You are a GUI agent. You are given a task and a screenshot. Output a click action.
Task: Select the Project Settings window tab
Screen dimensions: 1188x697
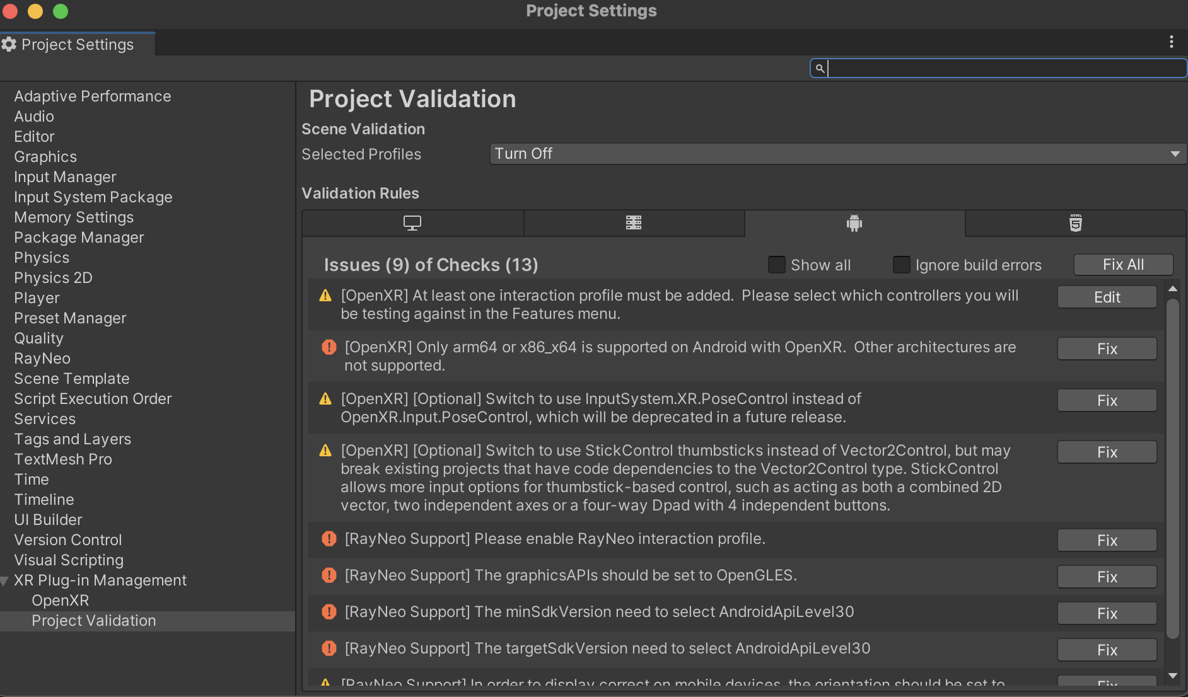click(76, 45)
